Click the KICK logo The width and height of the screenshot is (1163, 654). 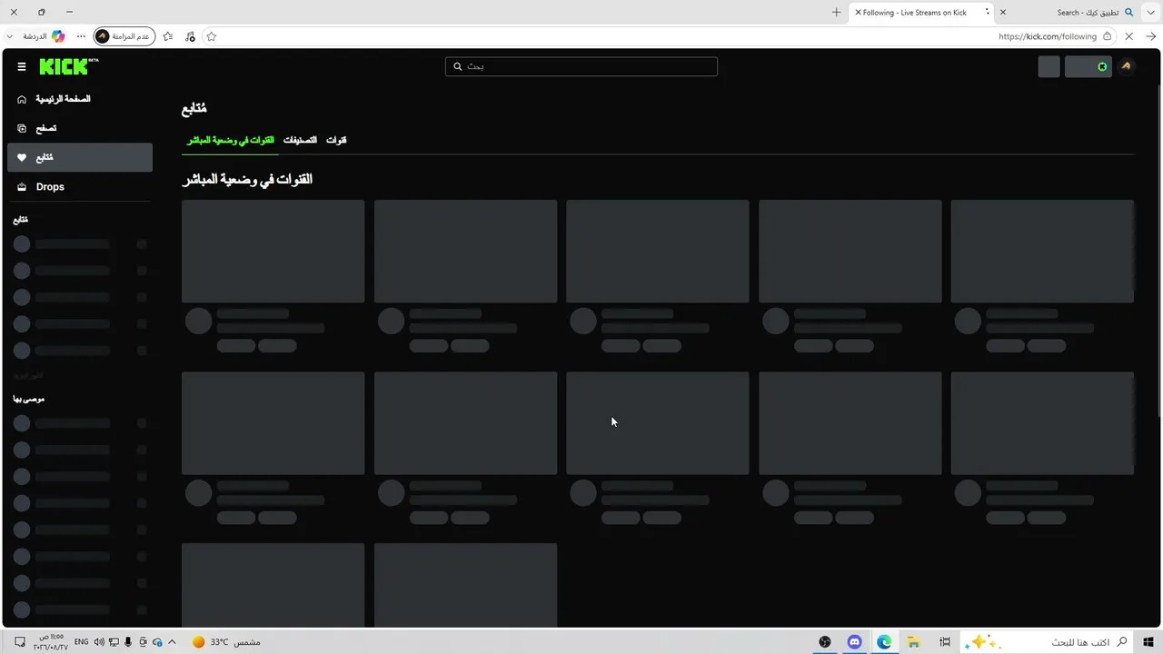tap(69, 66)
